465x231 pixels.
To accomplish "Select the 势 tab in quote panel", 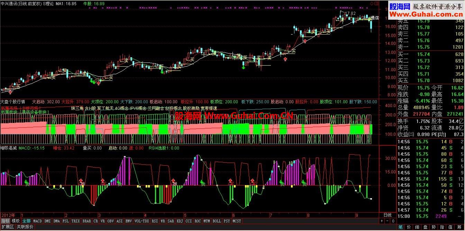I will (434, 227).
